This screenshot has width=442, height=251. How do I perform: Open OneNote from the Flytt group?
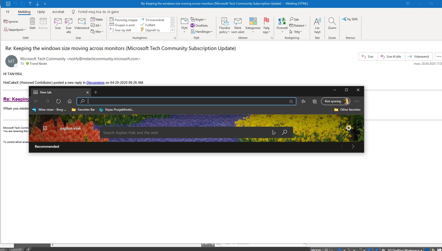pos(199,26)
